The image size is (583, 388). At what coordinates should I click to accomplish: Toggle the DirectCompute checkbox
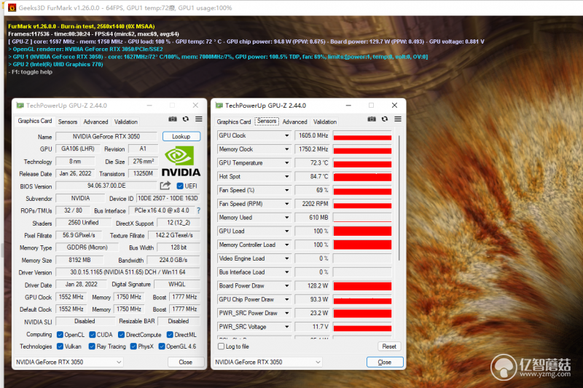click(121, 335)
